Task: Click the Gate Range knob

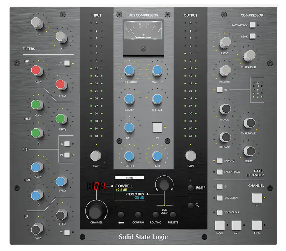Action: [x=225, y=109]
